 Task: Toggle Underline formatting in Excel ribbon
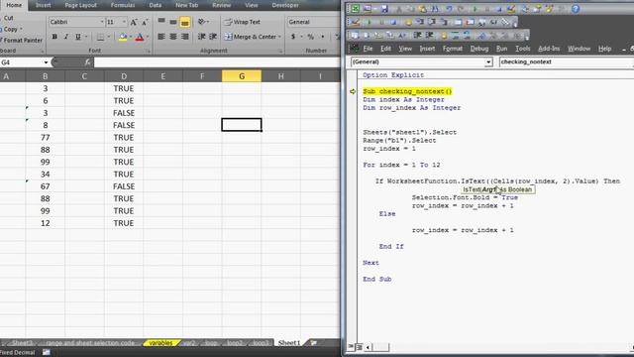[77, 37]
